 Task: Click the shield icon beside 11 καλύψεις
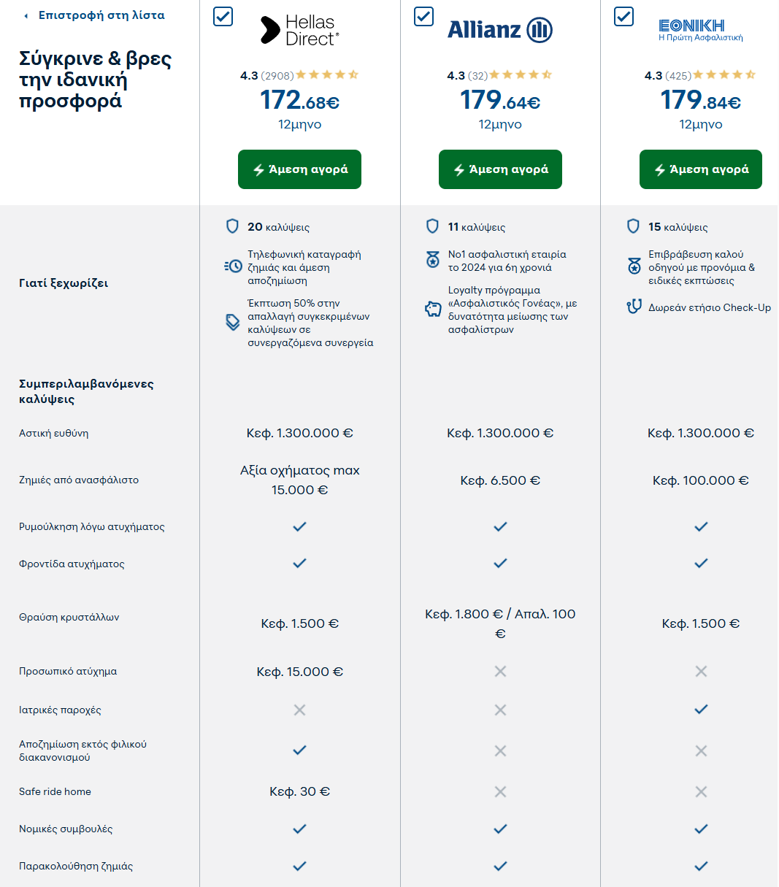point(433,226)
